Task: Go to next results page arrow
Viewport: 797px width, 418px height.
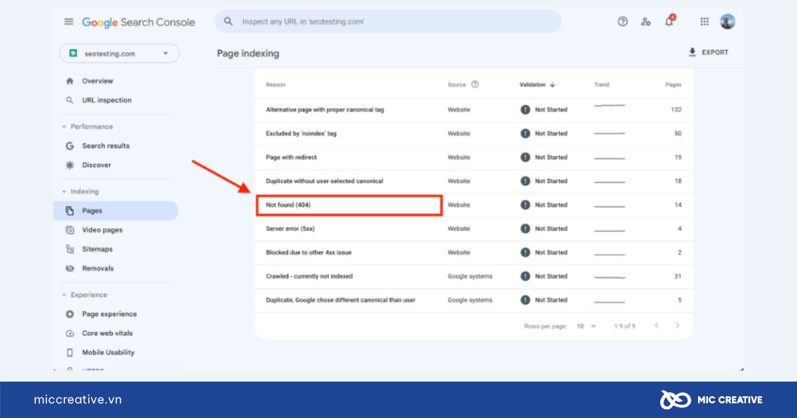Action: (x=677, y=326)
